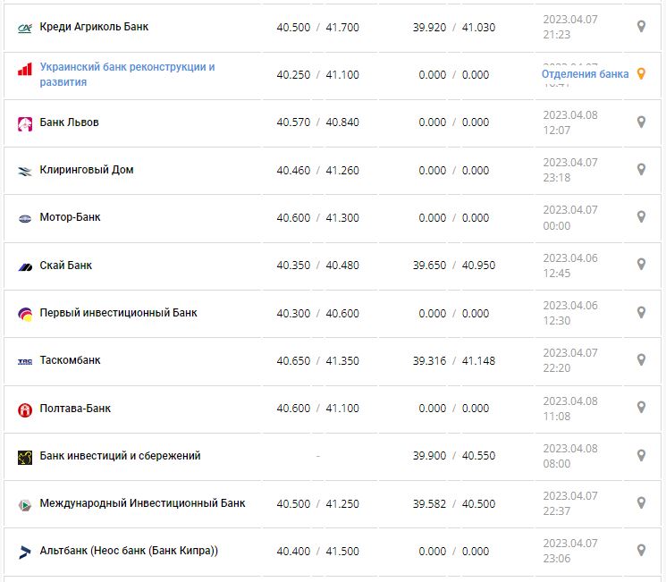Open the map pin for Альтбанк row
The width and height of the screenshot is (666, 582).
(x=641, y=551)
